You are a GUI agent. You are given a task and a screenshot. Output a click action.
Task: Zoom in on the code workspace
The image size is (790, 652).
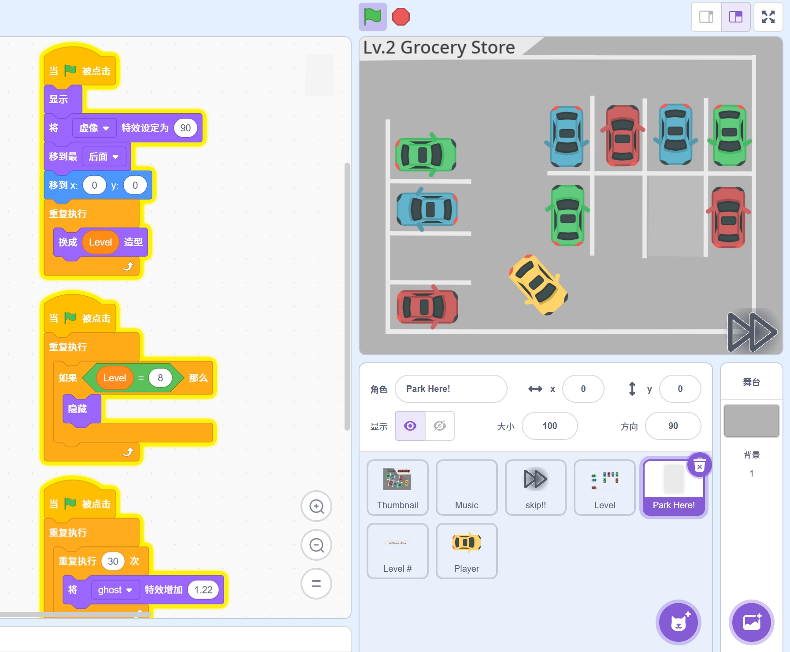(316, 506)
